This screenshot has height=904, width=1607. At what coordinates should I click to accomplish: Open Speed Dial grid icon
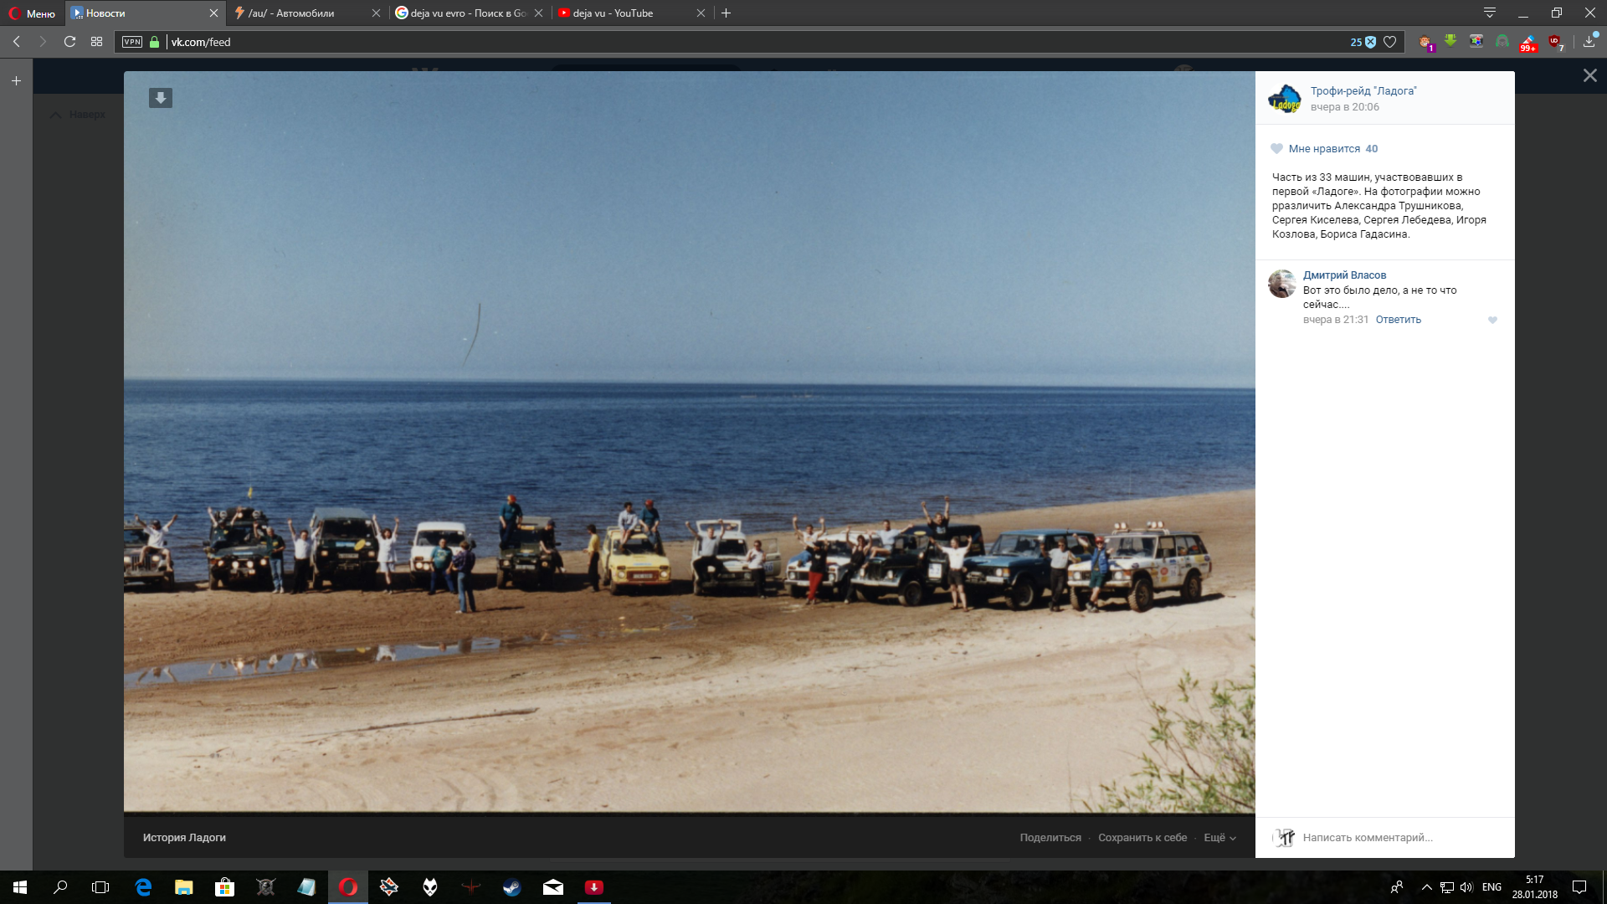point(97,42)
